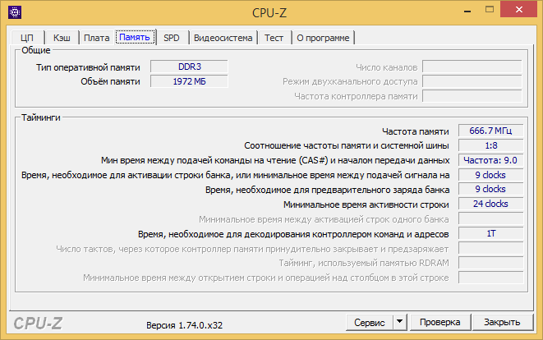This screenshot has height=340, width=543.
Task: Click the Время, необходимое для предварительного заряда банка label
Action: pyautogui.click(x=327, y=190)
